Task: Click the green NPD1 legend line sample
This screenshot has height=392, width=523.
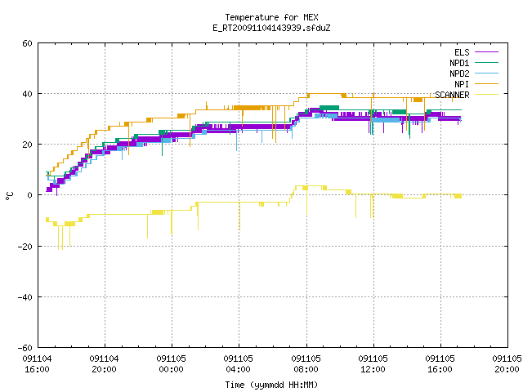Action: [486, 62]
